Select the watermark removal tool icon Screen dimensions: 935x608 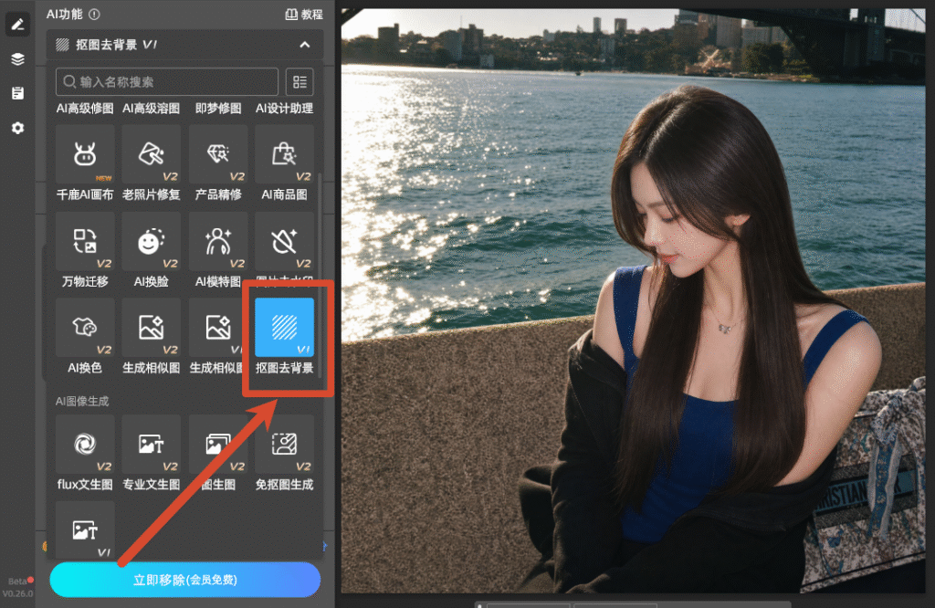pos(285,242)
